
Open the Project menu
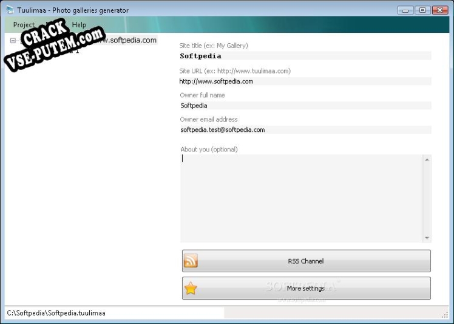24,25
